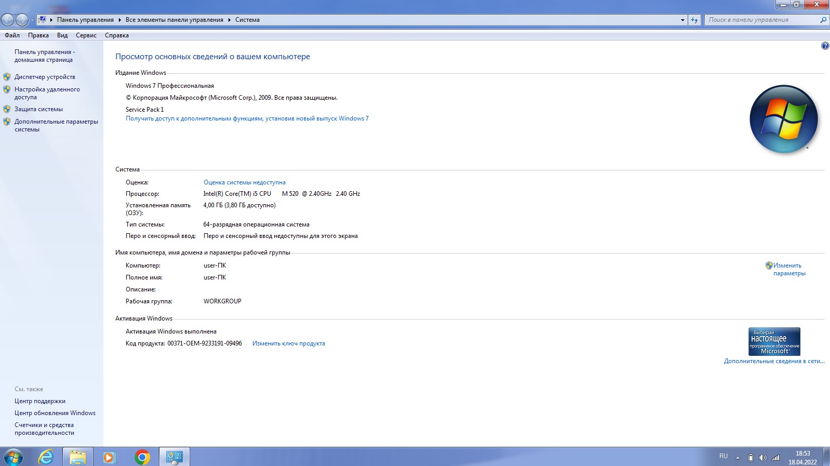Click shield icon next to 'Изменить параметры'
830x466 pixels.
tap(769, 265)
